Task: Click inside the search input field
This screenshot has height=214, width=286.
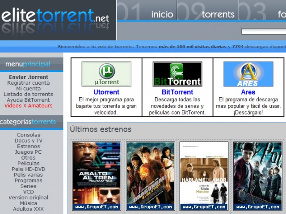Action: click(264, 31)
